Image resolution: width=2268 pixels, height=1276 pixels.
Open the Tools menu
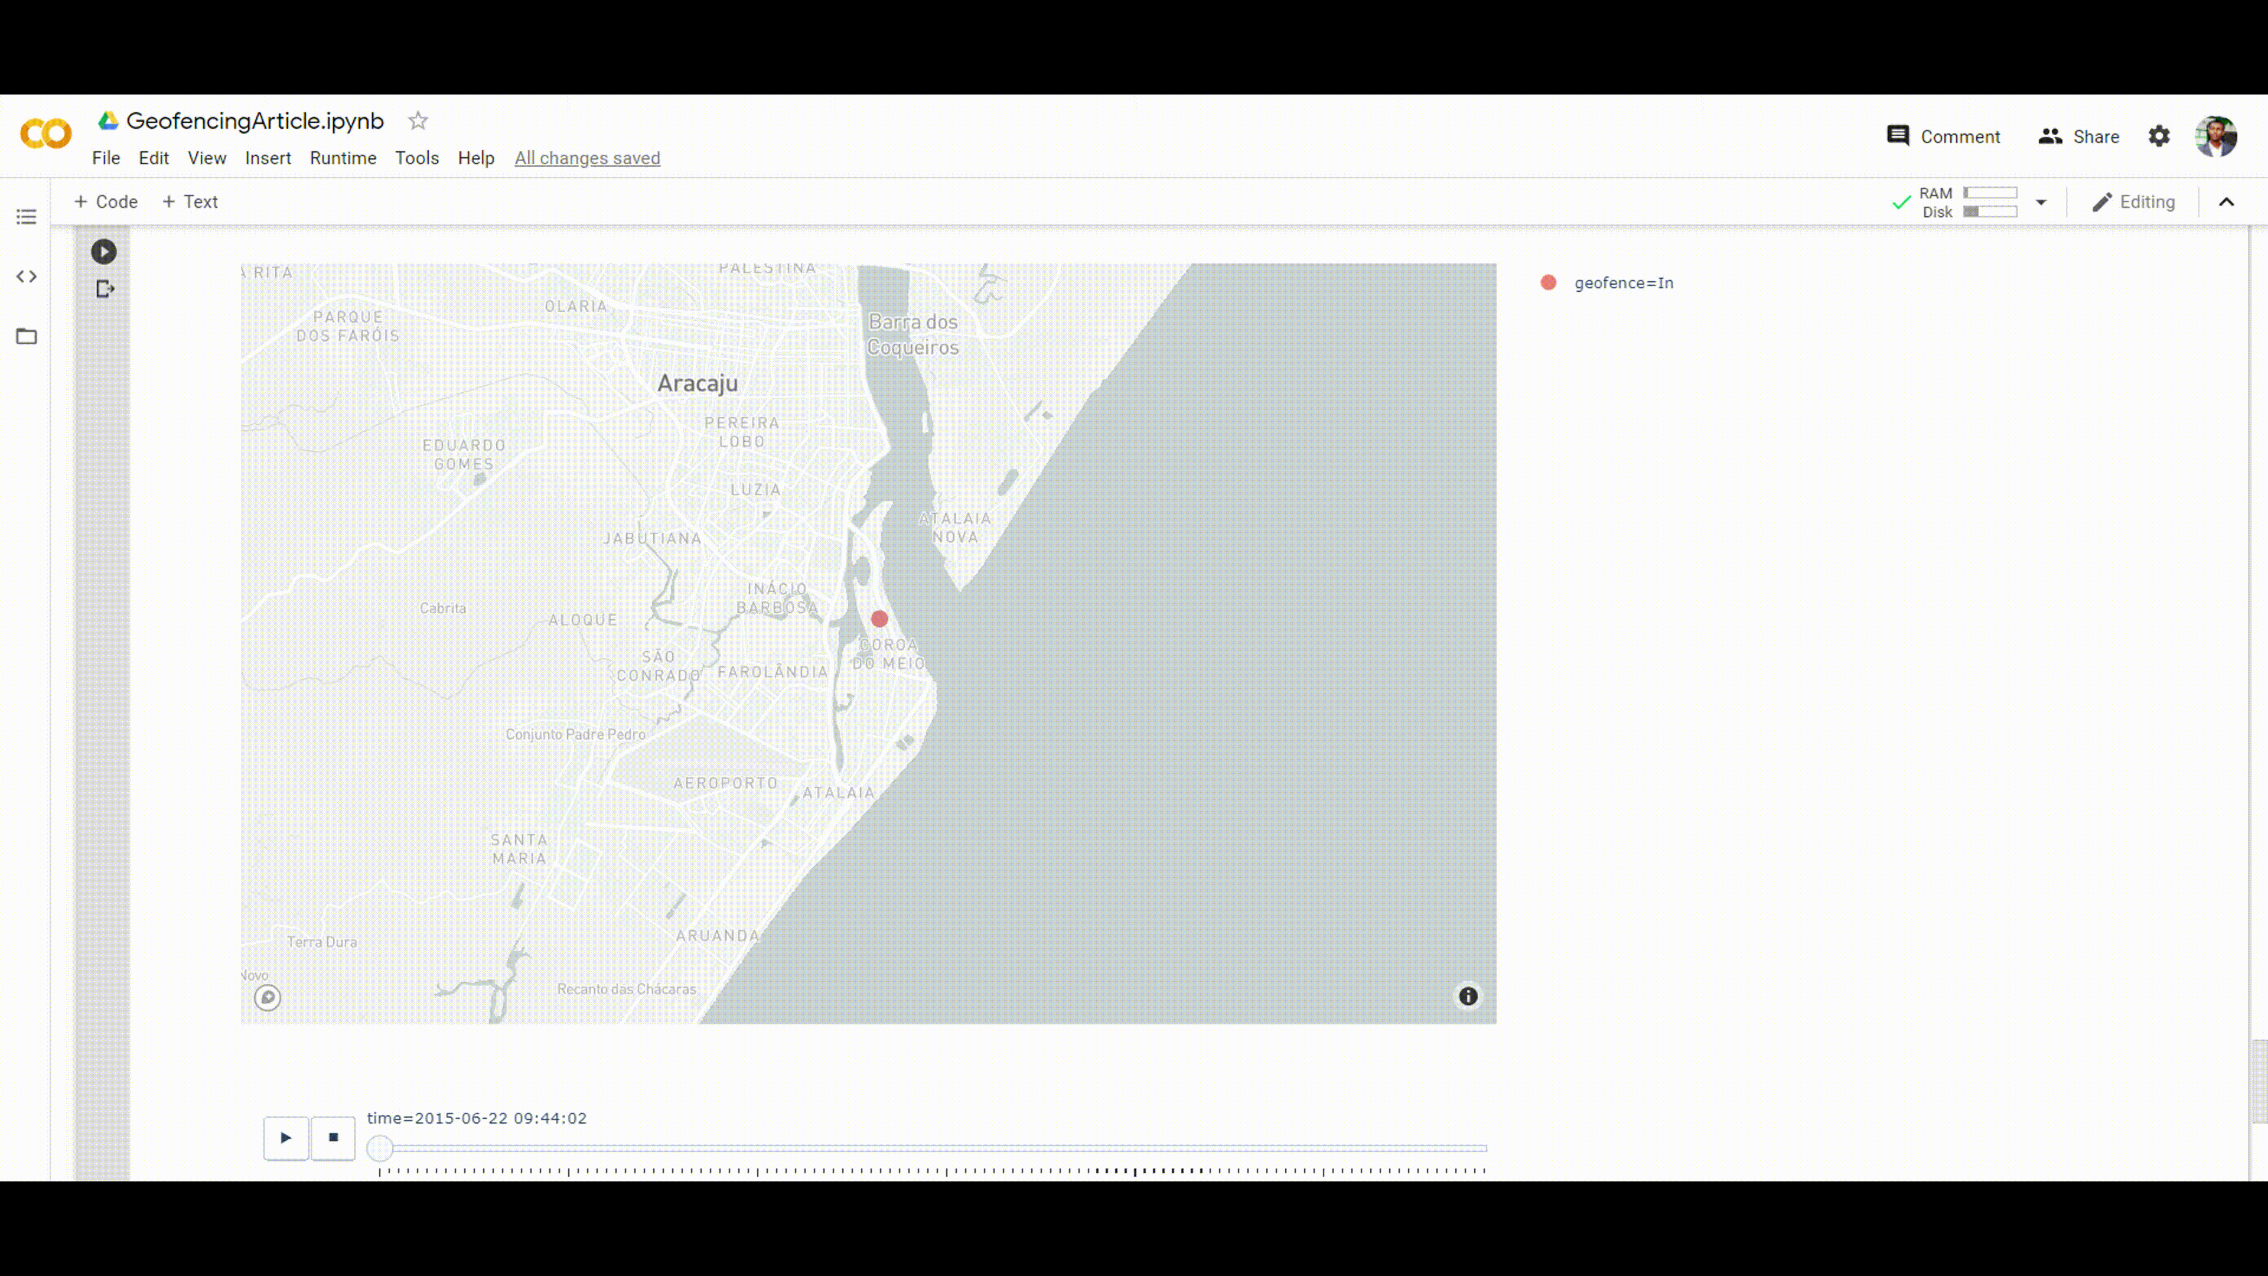pyautogui.click(x=416, y=158)
